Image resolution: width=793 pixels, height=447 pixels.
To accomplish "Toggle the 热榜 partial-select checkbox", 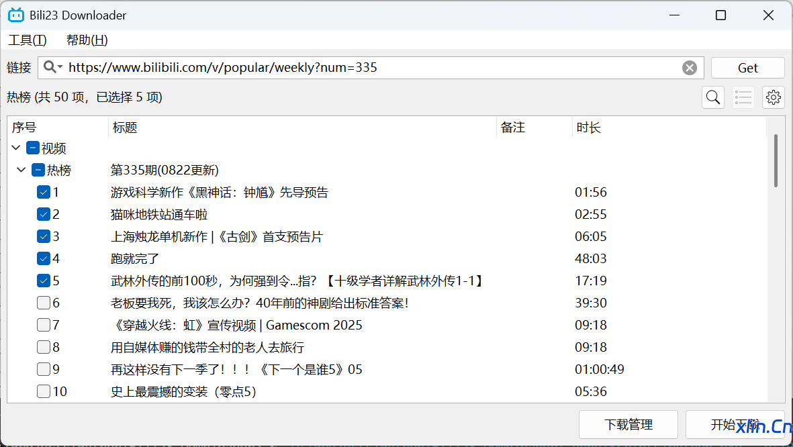I will tap(38, 170).
